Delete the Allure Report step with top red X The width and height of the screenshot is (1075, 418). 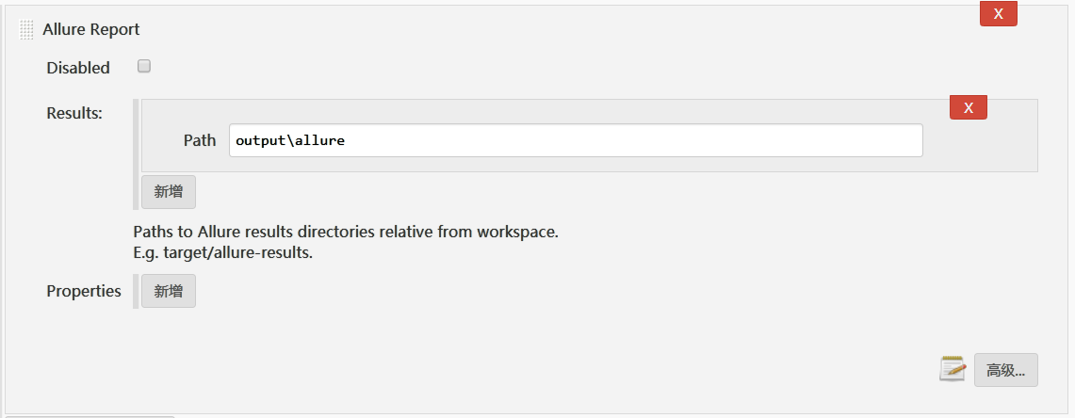(x=998, y=14)
